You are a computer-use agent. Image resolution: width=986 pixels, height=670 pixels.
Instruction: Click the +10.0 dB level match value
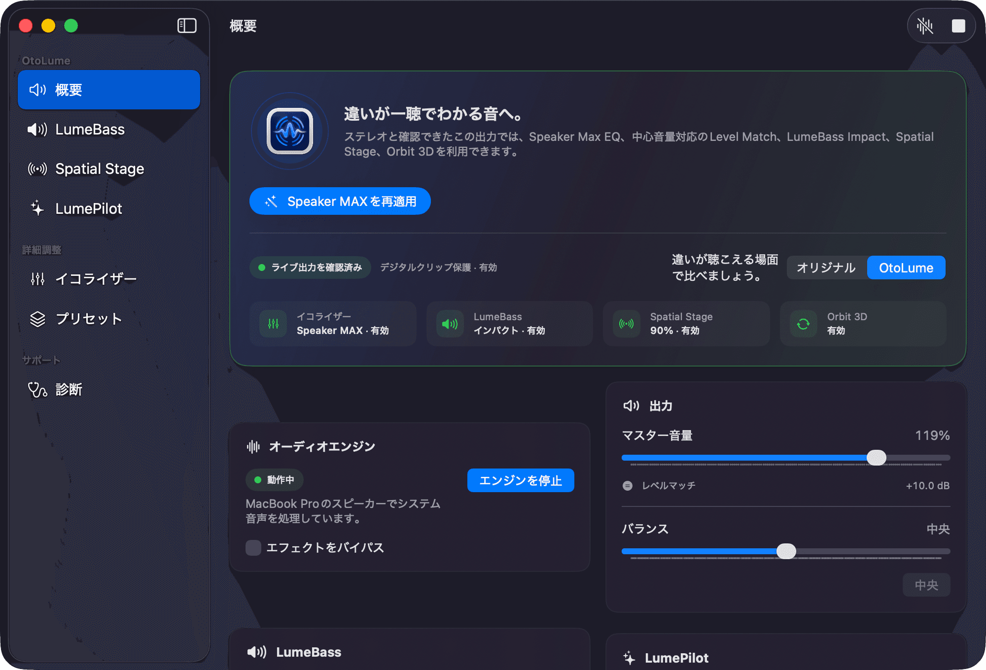[x=927, y=486]
